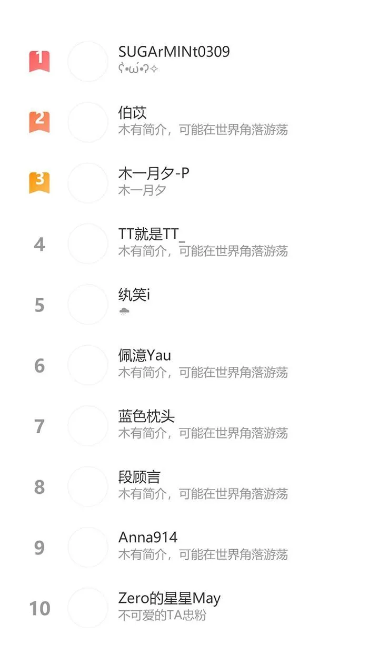Open 木一月夕-P user entry
The width and height of the screenshot is (379, 653).
click(154, 173)
